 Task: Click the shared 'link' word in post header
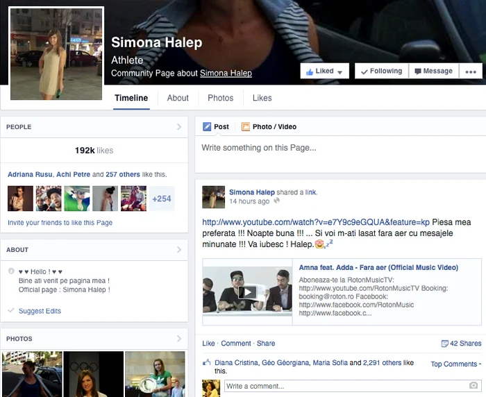(x=310, y=192)
